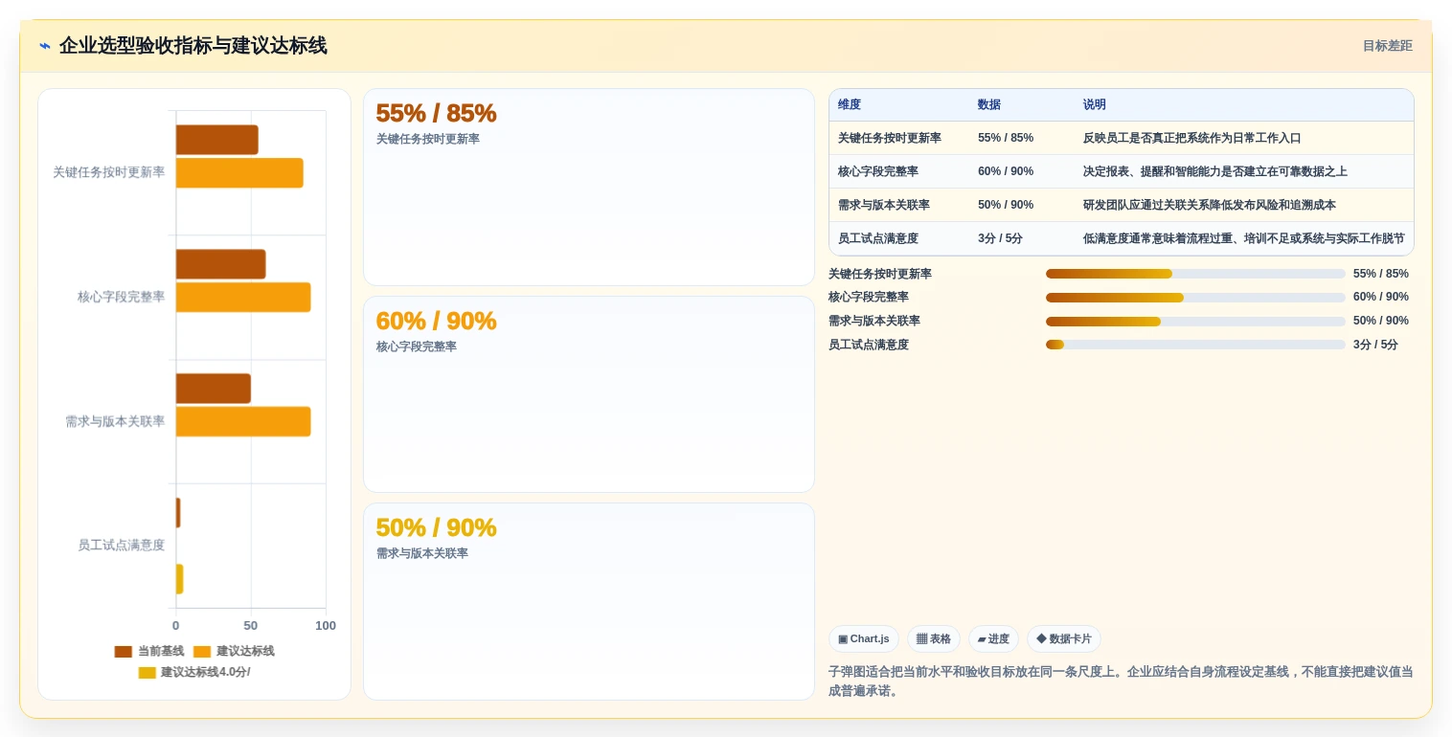Click chart axis label 关键任务按时更新率
This screenshot has height=737, width=1452.
pyautogui.click(x=108, y=172)
